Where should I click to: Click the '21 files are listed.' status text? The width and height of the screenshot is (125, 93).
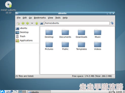[x=25, y=76]
